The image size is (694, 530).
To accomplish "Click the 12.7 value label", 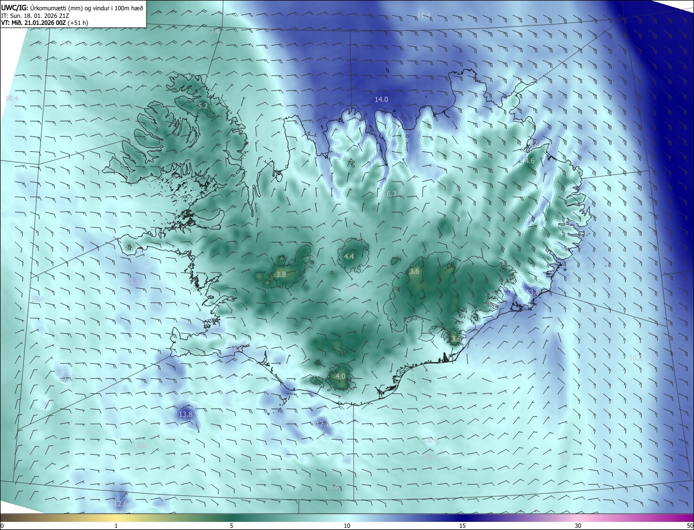I will [322, 423].
